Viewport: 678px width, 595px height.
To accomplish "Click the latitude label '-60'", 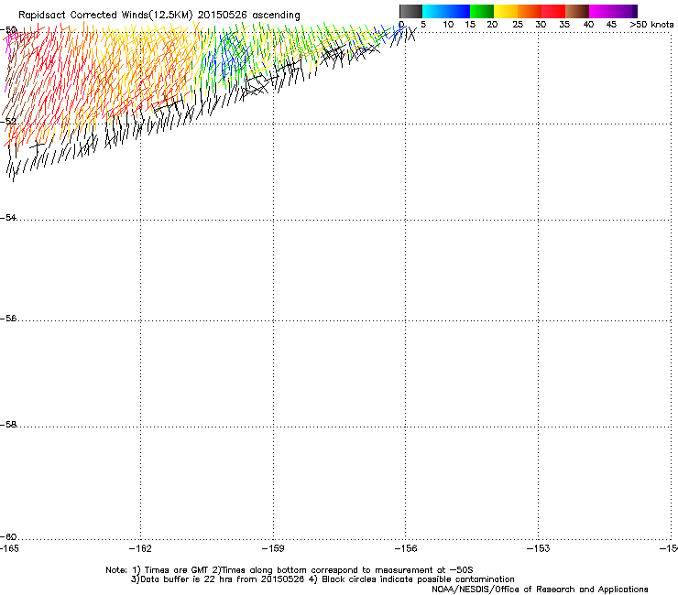I will click(x=8, y=536).
